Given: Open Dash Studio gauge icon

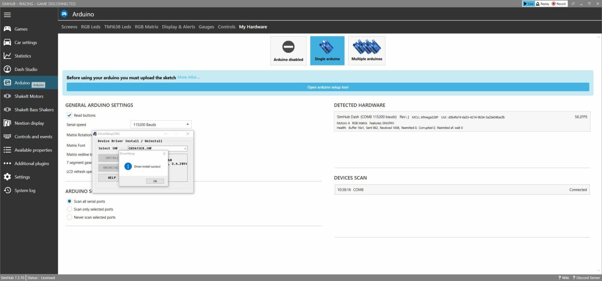Looking at the screenshot, I should (x=7, y=69).
